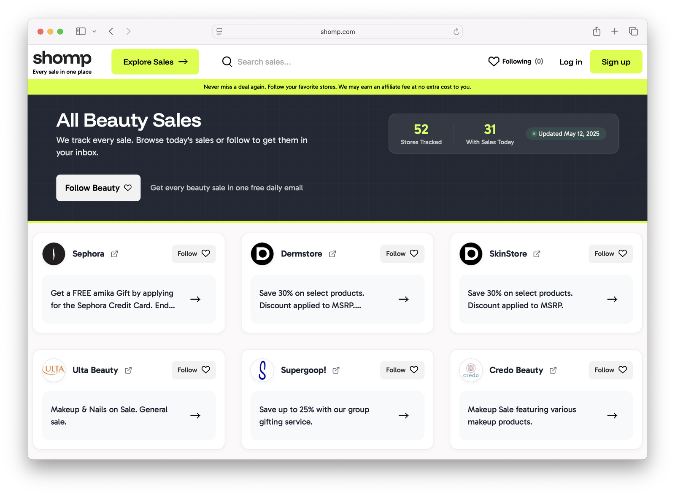Open Ulta Makeup & Nails sale deal
The width and height of the screenshot is (675, 496).
click(x=129, y=415)
